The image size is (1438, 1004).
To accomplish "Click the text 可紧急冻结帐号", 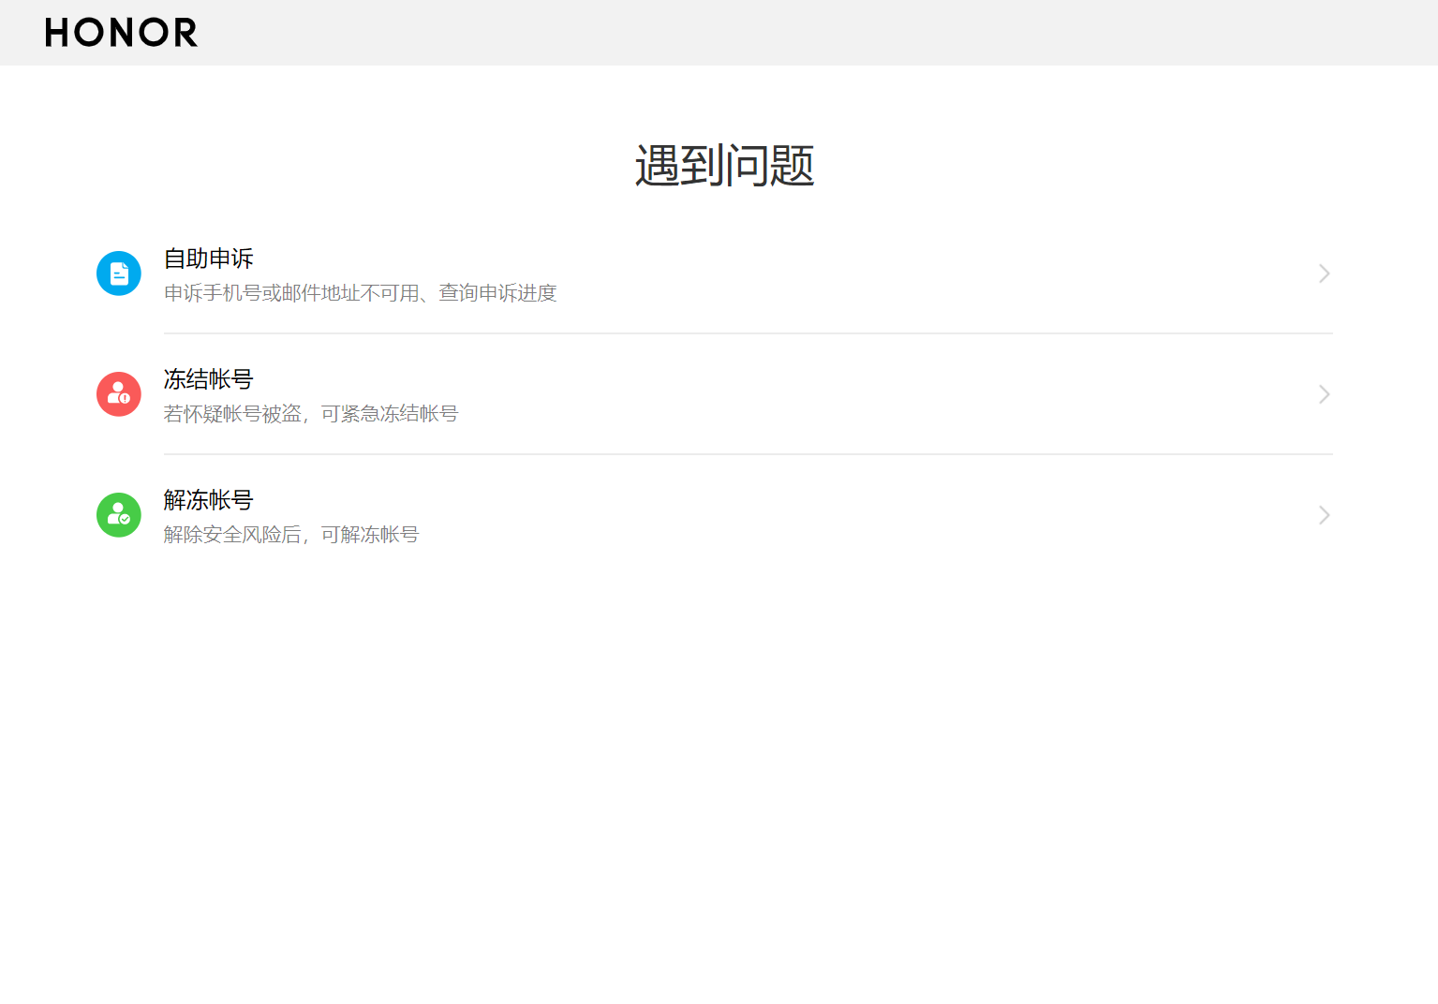I will point(390,414).
